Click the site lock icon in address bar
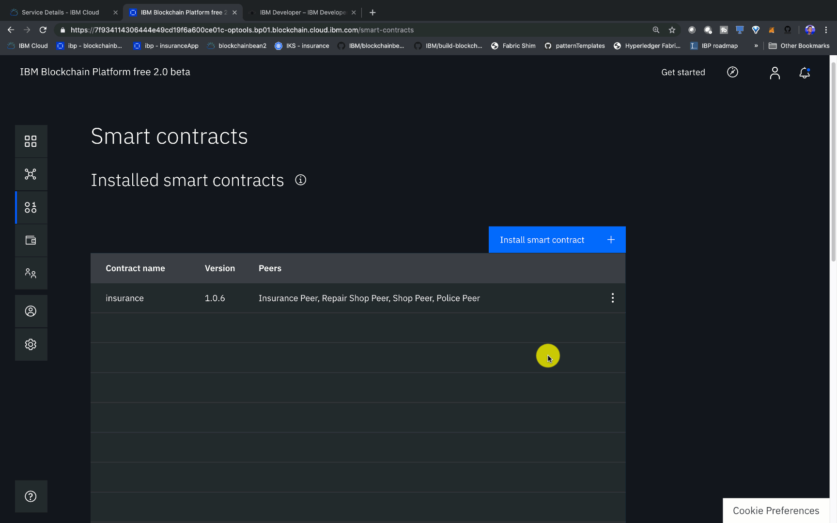 point(62,30)
